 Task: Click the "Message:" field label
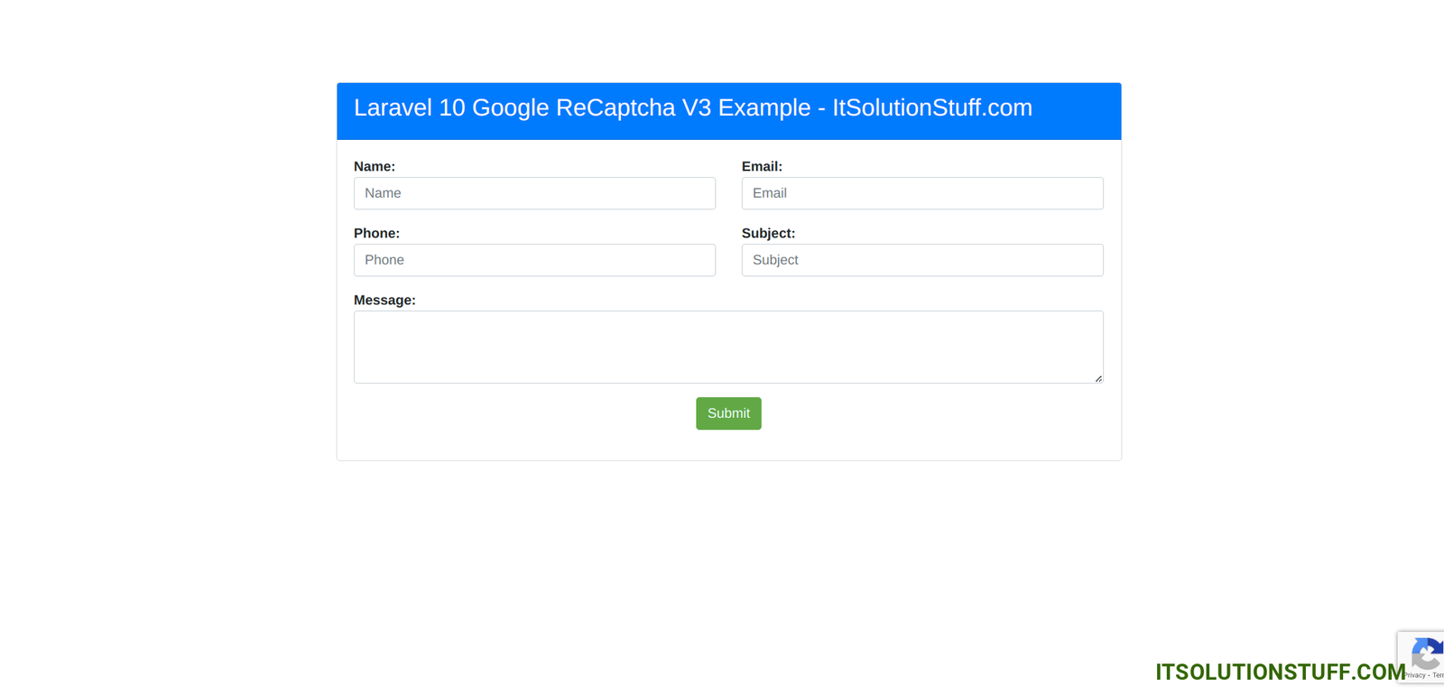pyautogui.click(x=384, y=301)
